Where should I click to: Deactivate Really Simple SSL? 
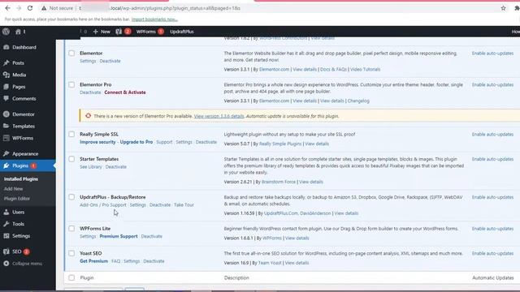206,142
